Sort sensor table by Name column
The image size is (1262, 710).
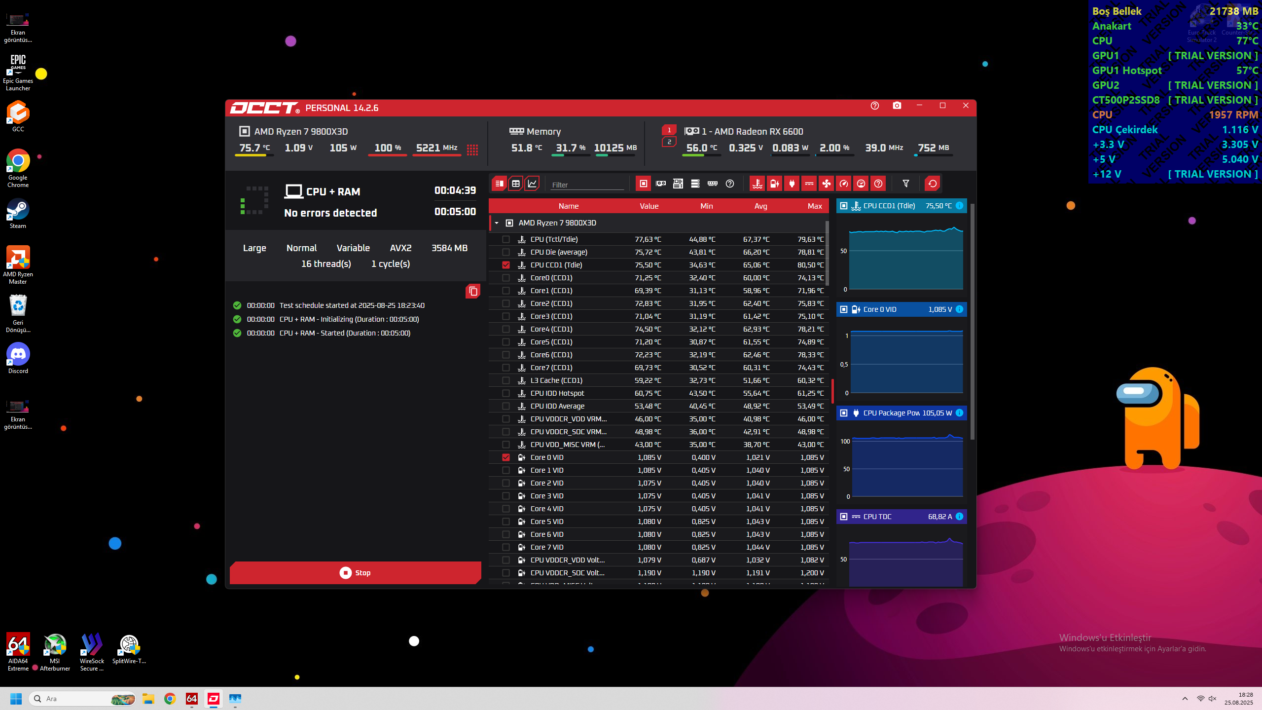point(569,206)
